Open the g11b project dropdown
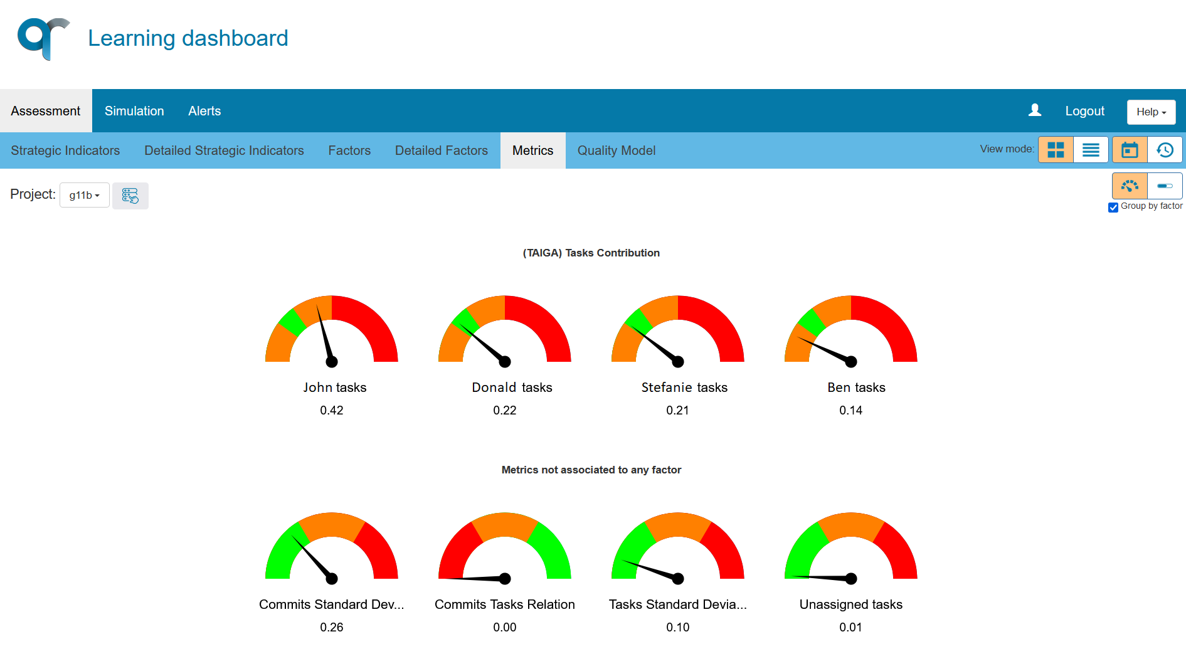Viewport: 1186px width, 654px height. [x=84, y=195]
